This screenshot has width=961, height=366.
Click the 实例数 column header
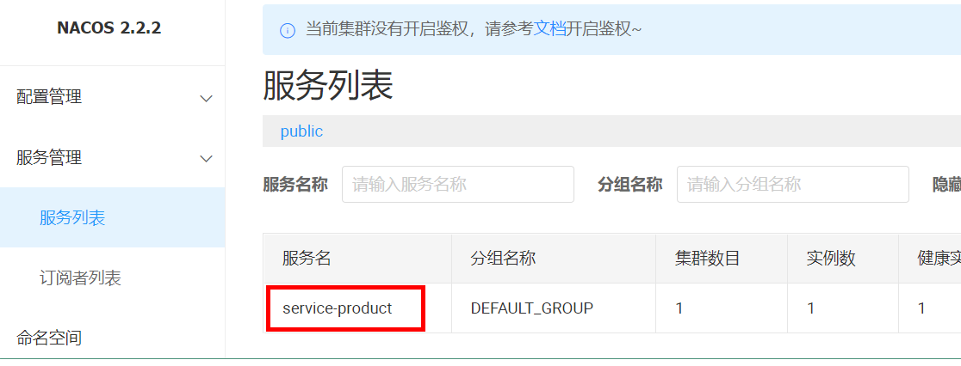[x=831, y=259]
